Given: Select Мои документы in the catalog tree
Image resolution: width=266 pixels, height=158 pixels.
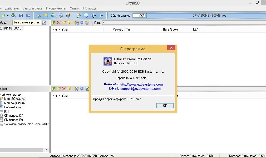Looking at the screenshot, I should point(15,103).
